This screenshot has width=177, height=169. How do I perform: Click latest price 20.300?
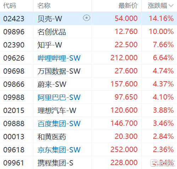pyautogui.click(x=126, y=136)
